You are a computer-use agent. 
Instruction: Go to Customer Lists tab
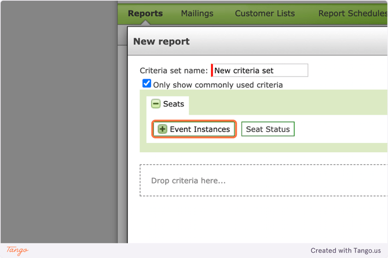point(265,13)
